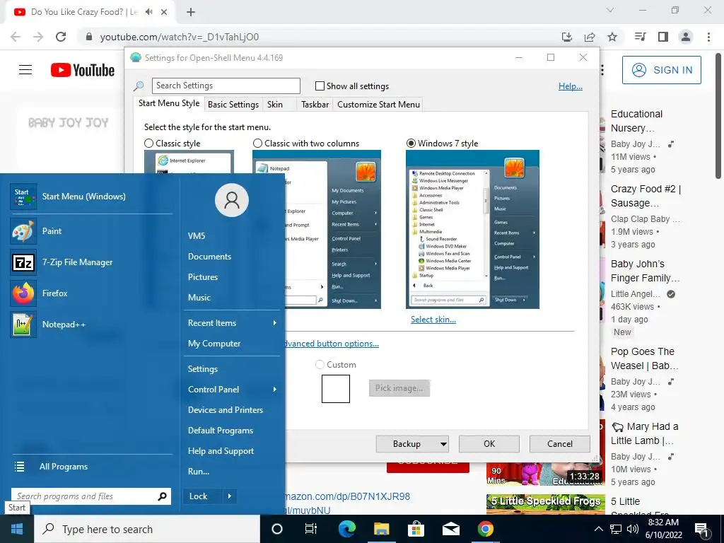Screen dimensions: 724x543
Task: Click the Windows taskbar search box
Action: tap(147, 529)
